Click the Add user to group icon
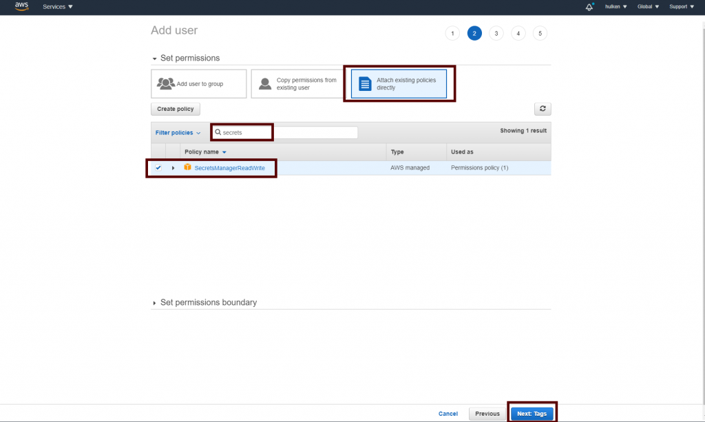This screenshot has width=705, height=422. (x=166, y=84)
